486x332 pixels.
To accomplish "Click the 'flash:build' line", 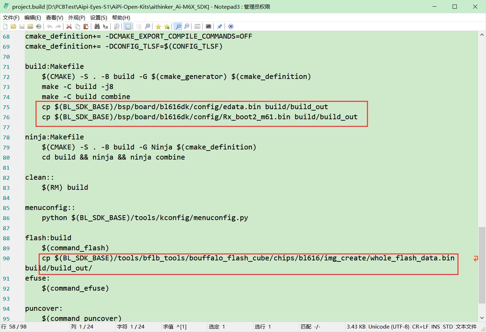I will pyautogui.click(x=48, y=238).
